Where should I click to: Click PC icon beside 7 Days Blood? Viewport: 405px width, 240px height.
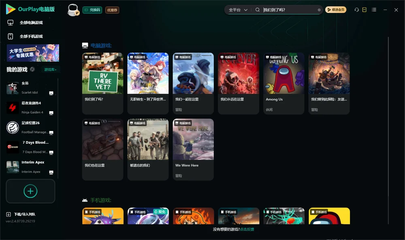tap(51, 152)
